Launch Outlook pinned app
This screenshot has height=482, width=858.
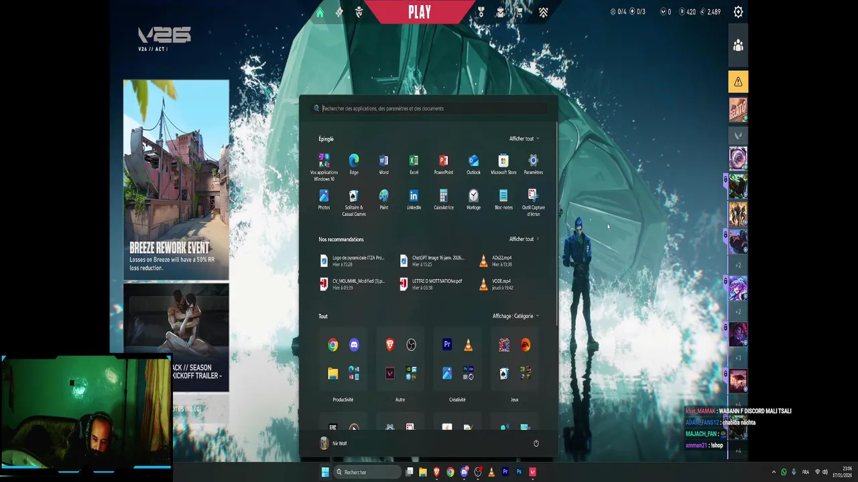[x=473, y=164]
